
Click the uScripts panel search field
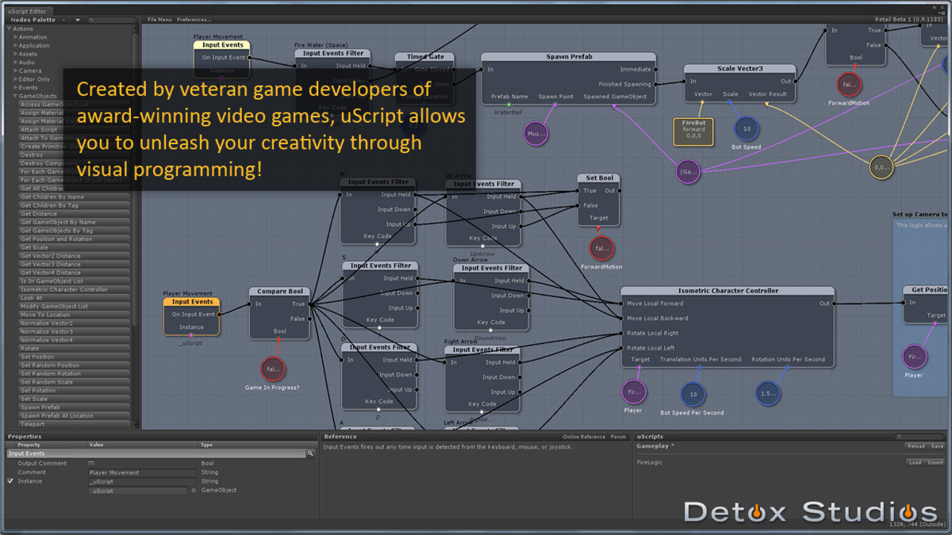pyautogui.click(x=920, y=437)
